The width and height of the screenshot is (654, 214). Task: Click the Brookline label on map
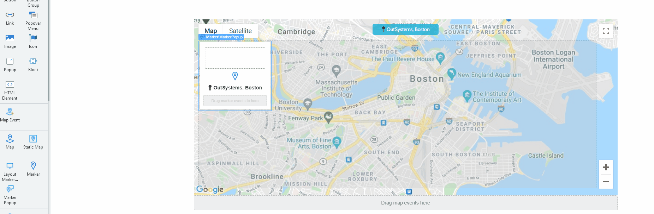pos(267,176)
